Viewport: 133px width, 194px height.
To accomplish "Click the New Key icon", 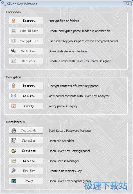I will tap(13, 171).
